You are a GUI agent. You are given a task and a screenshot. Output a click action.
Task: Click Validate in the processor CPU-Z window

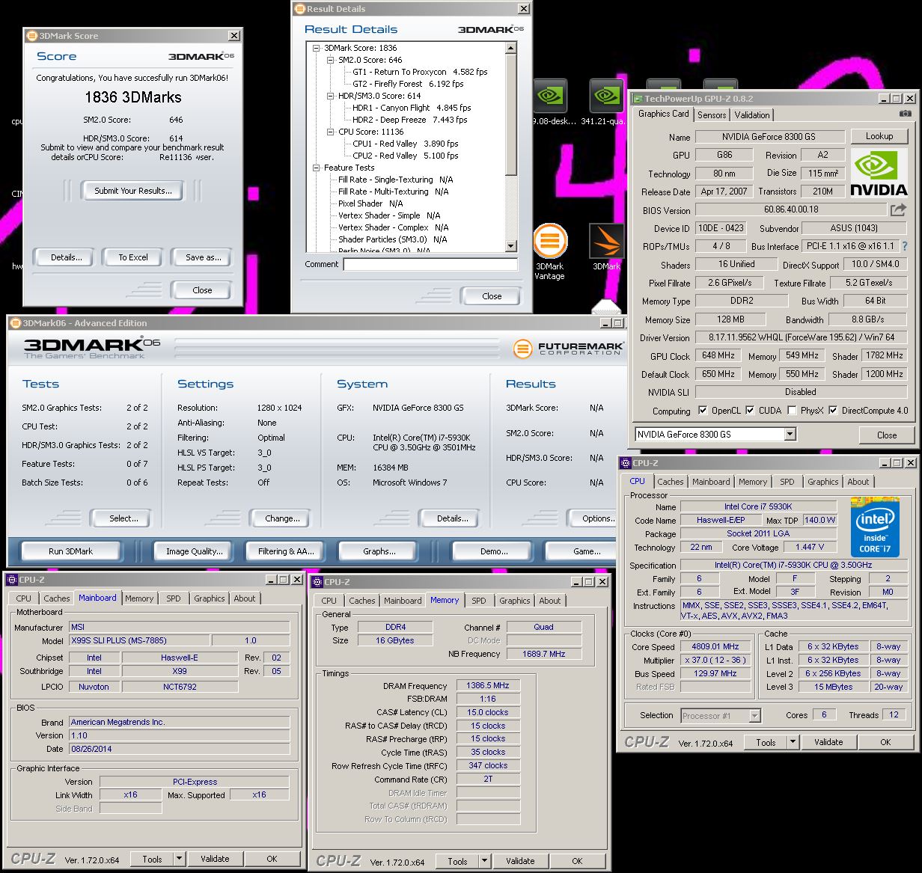tap(828, 742)
